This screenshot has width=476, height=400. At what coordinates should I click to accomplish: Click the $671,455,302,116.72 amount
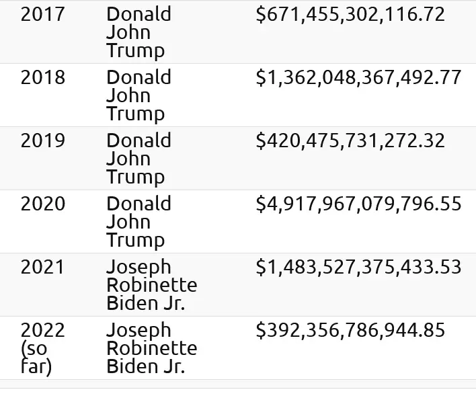click(350, 14)
